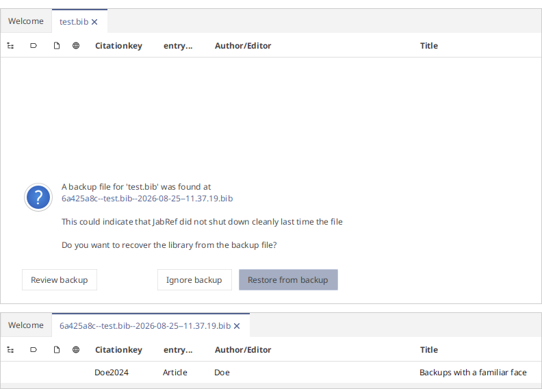Sort by entry type in backup library table

[x=178, y=349]
